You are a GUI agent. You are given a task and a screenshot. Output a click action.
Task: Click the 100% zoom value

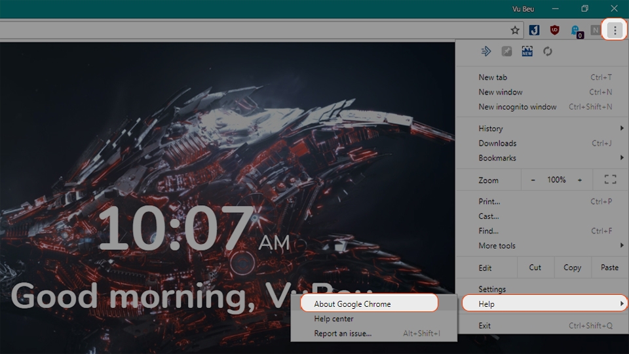(x=556, y=180)
